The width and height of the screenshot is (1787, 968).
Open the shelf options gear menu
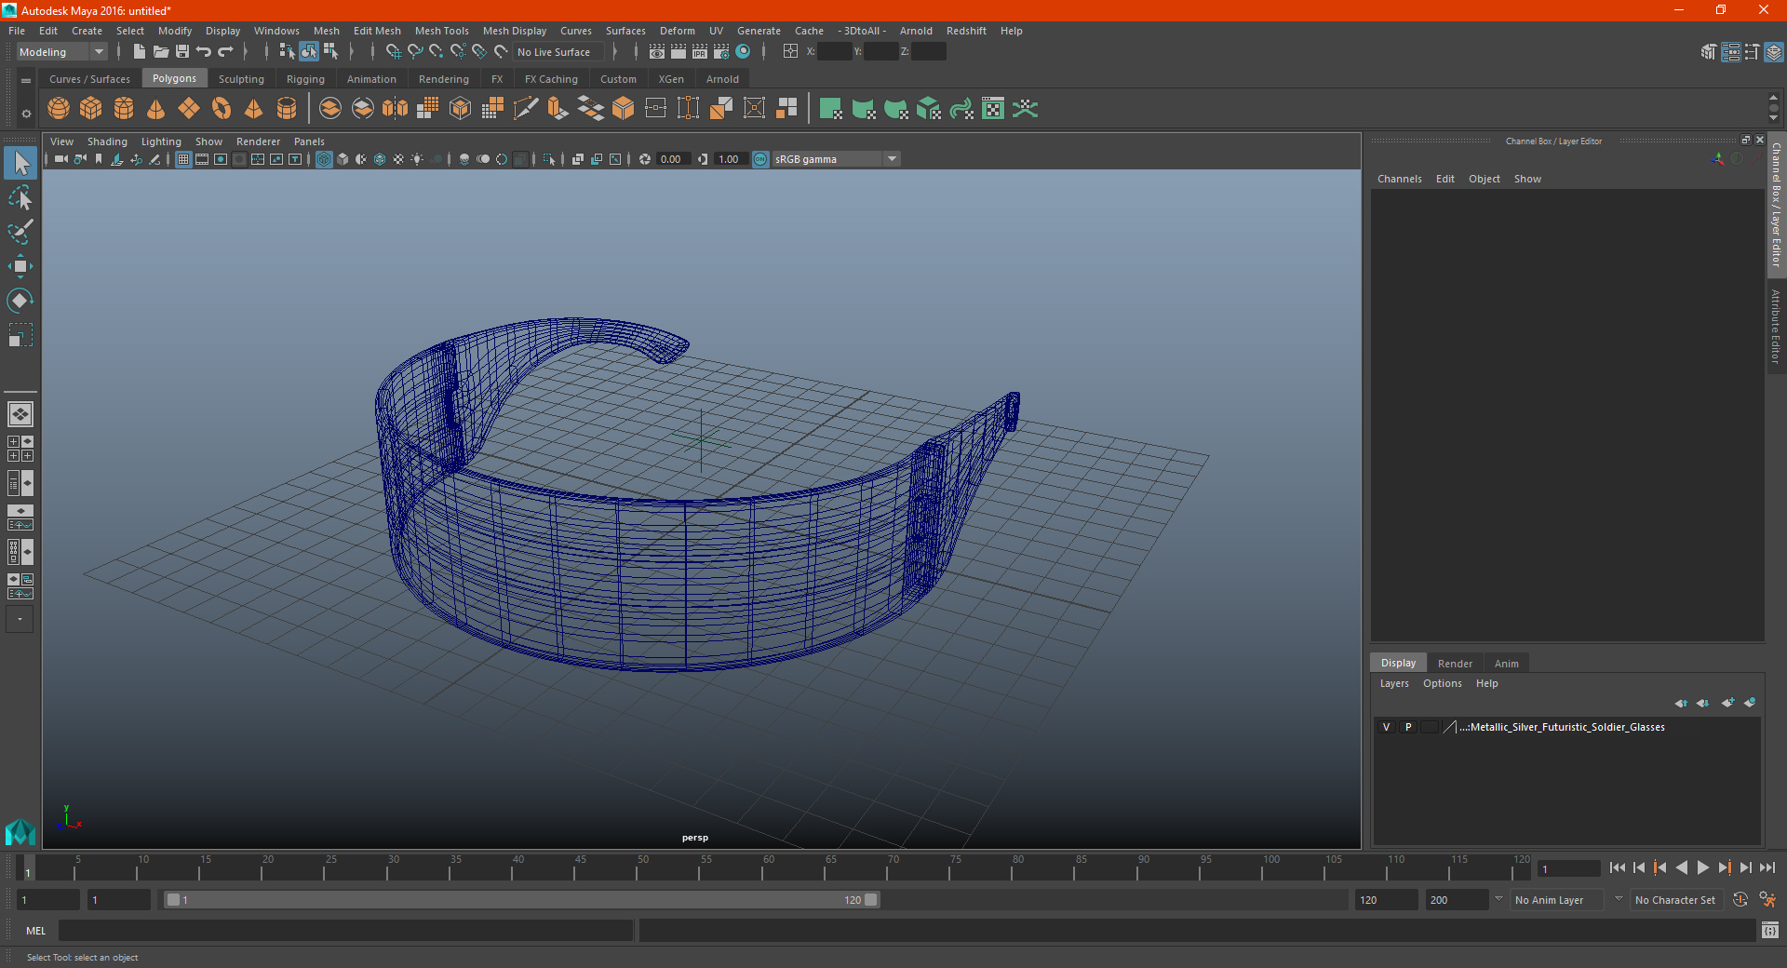pyautogui.click(x=26, y=114)
